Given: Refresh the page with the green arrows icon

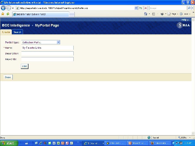Looking at the screenshot, I should [141, 8].
